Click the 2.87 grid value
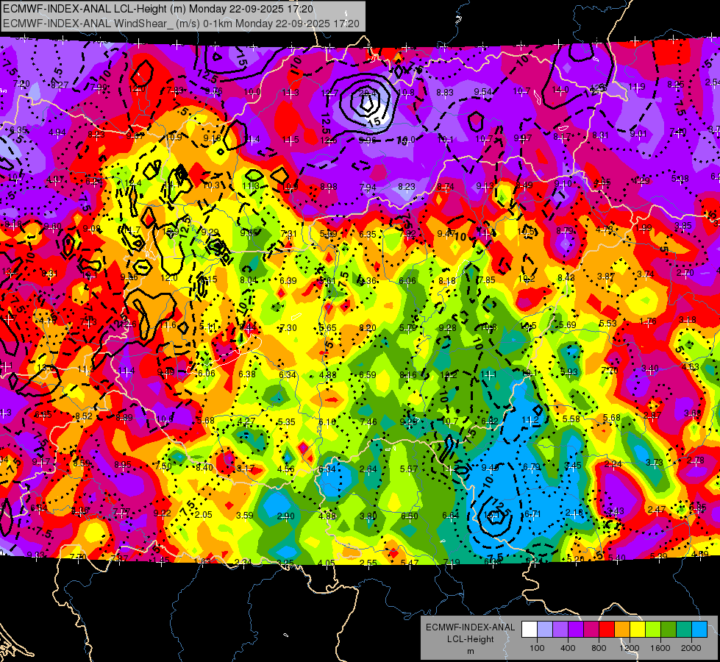Image resolution: width=720 pixels, height=662 pixels. pos(652,416)
